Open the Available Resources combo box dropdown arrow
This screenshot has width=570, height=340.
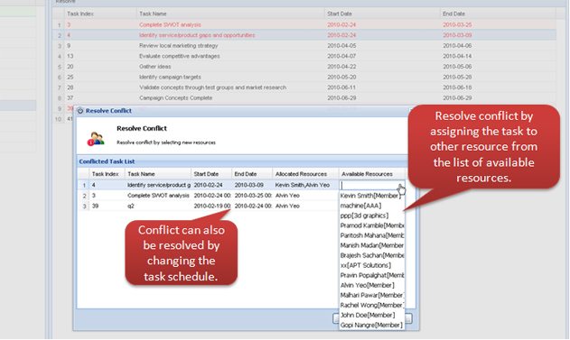[x=401, y=186]
